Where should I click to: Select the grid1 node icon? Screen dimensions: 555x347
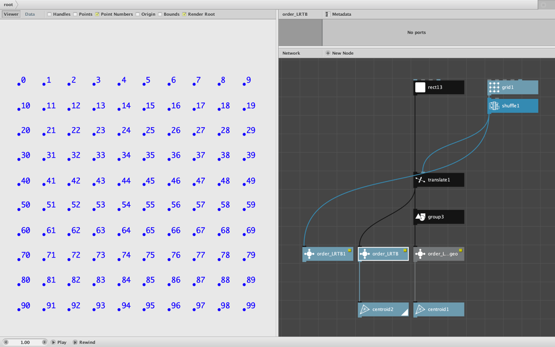(x=494, y=88)
